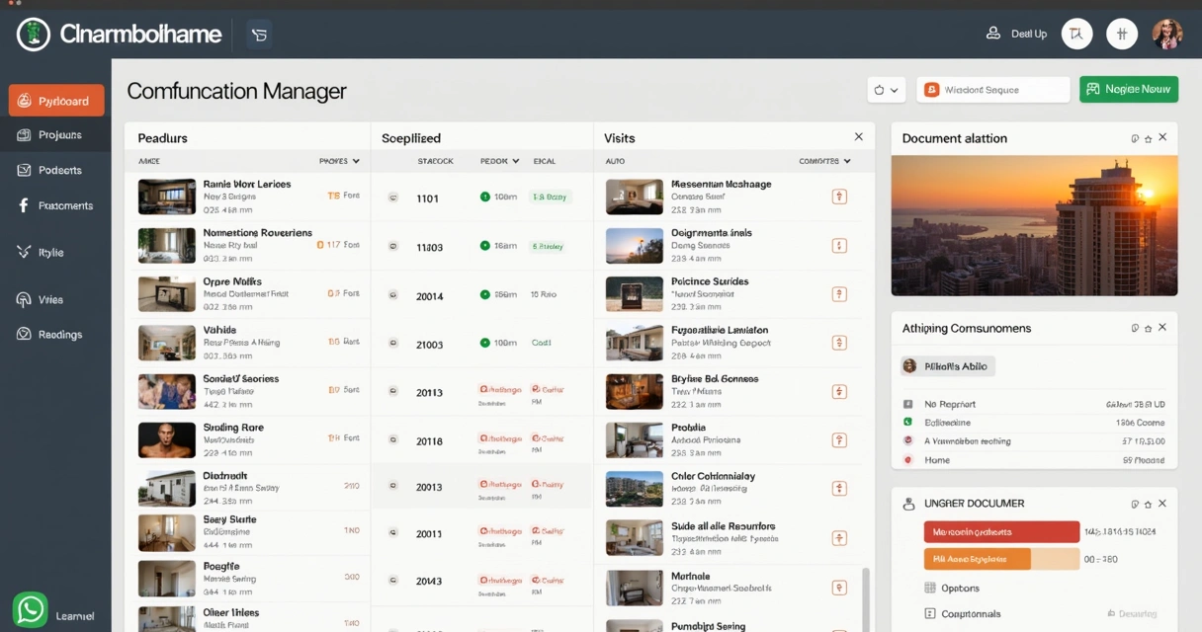Screen dimensions: 1202x632
Task: Click the WhatsApp icon in the sidebar
Action: tap(31, 609)
